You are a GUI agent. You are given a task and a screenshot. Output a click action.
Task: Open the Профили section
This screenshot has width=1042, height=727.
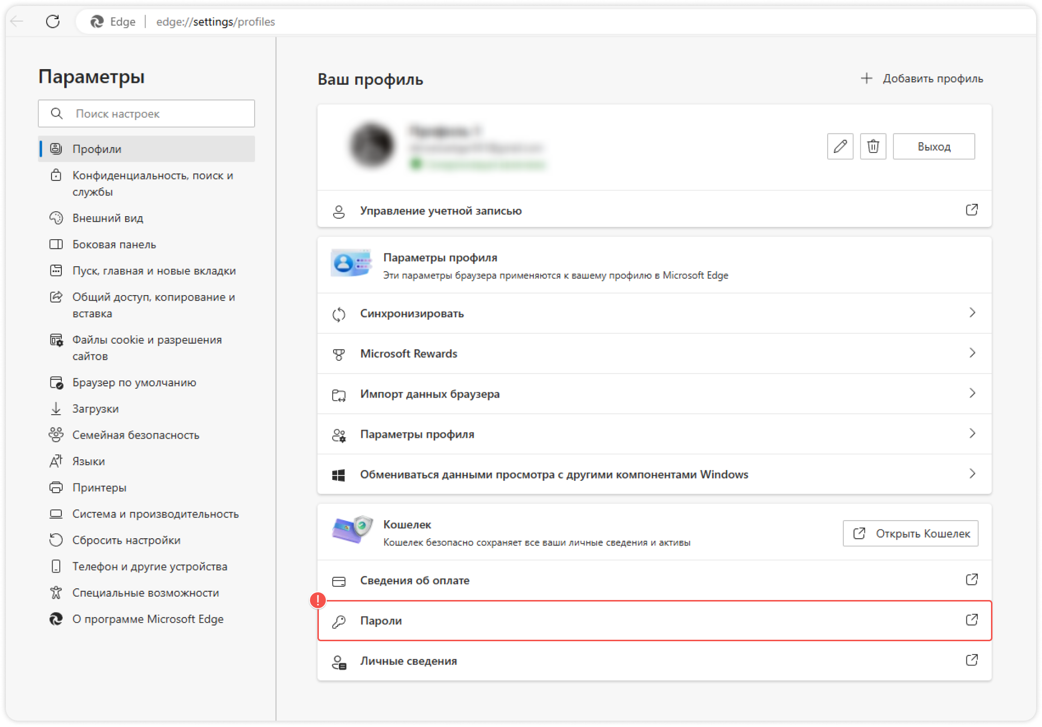[146, 149]
